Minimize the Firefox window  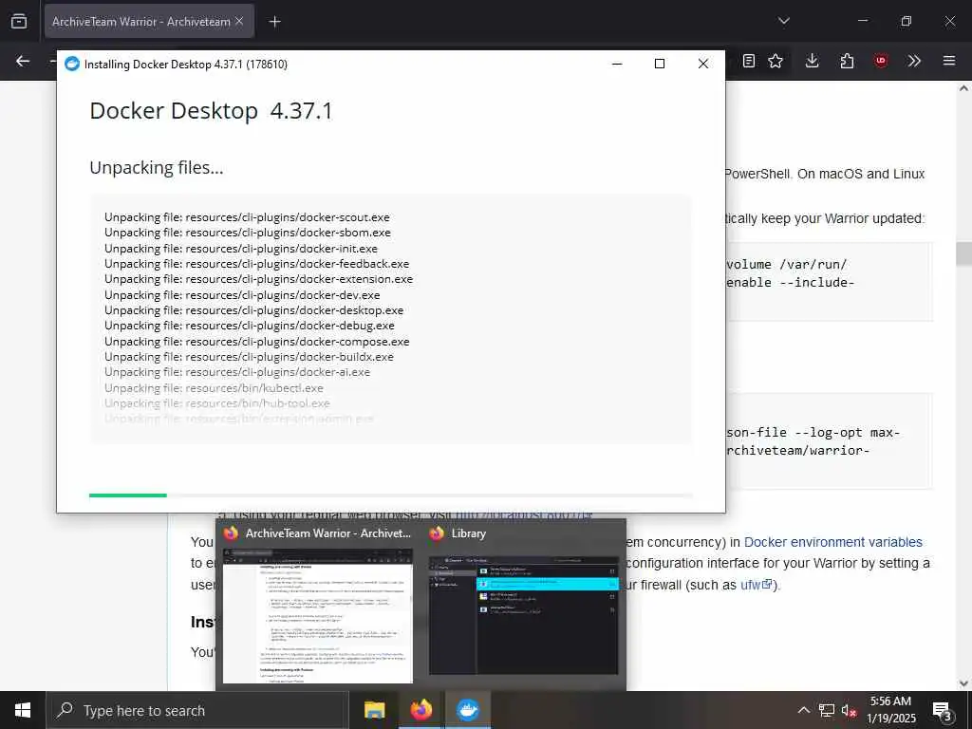pyautogui.click(x=863, y=21)
